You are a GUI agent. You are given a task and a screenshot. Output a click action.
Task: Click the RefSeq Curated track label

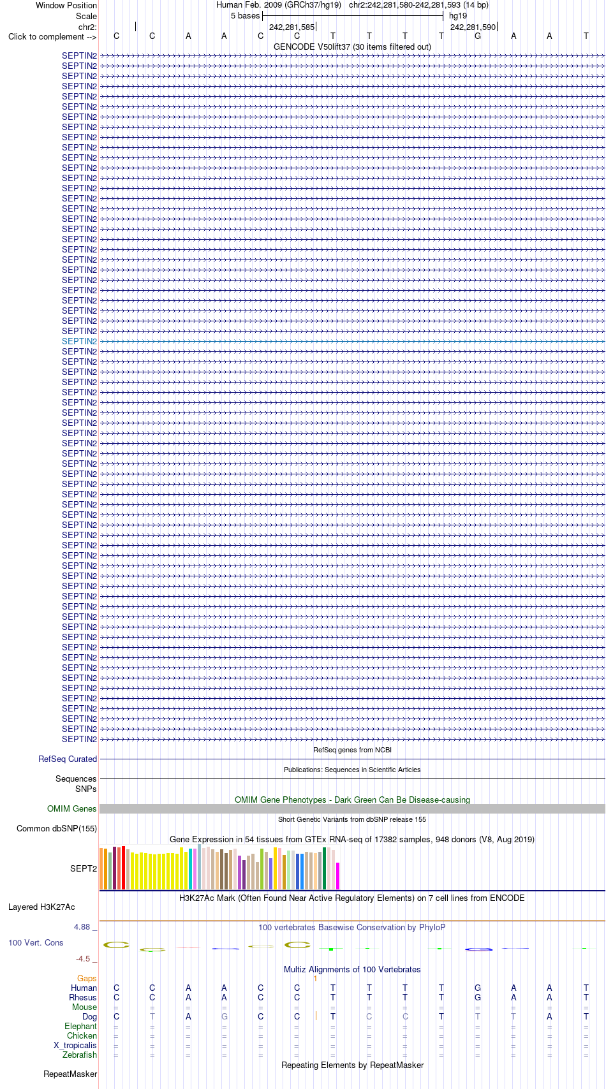tap(68, 759)
